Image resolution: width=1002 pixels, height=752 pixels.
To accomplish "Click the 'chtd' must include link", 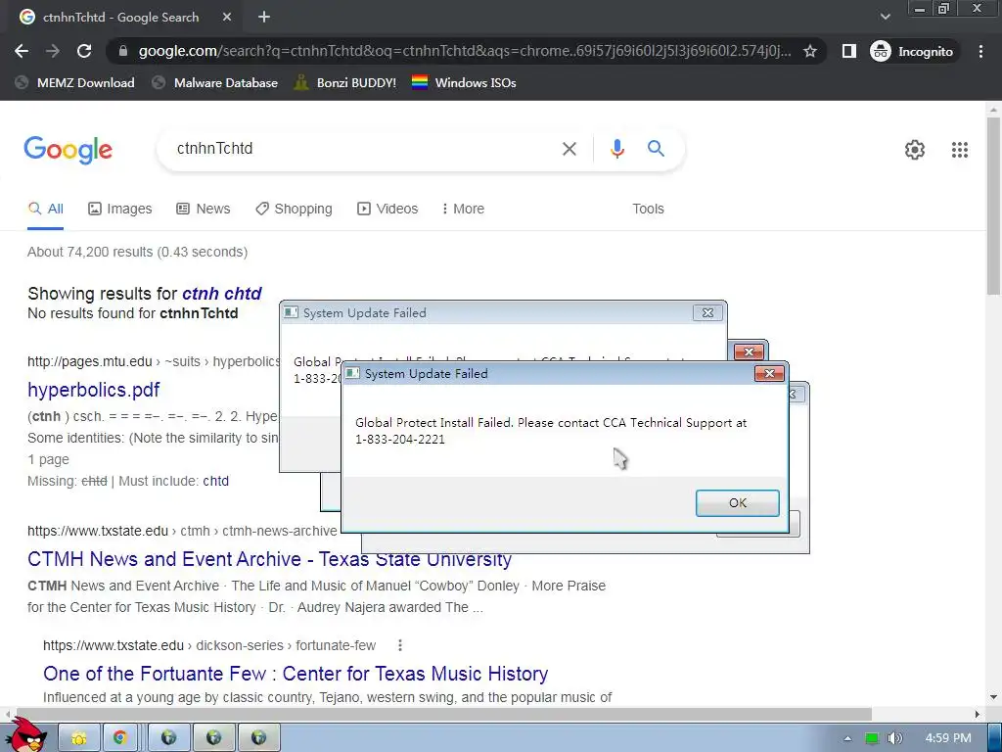I will (215, 481).
